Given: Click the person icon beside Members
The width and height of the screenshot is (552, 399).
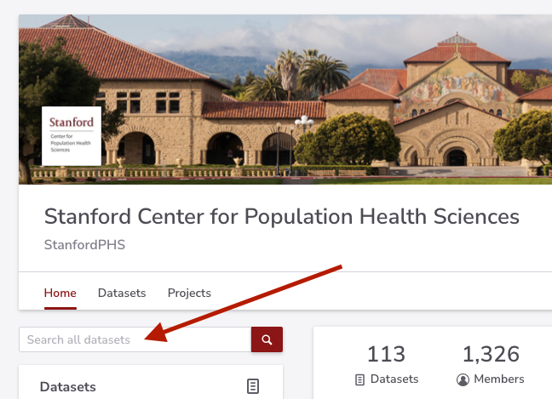Looking at the screenshot, I should point(463,379).
